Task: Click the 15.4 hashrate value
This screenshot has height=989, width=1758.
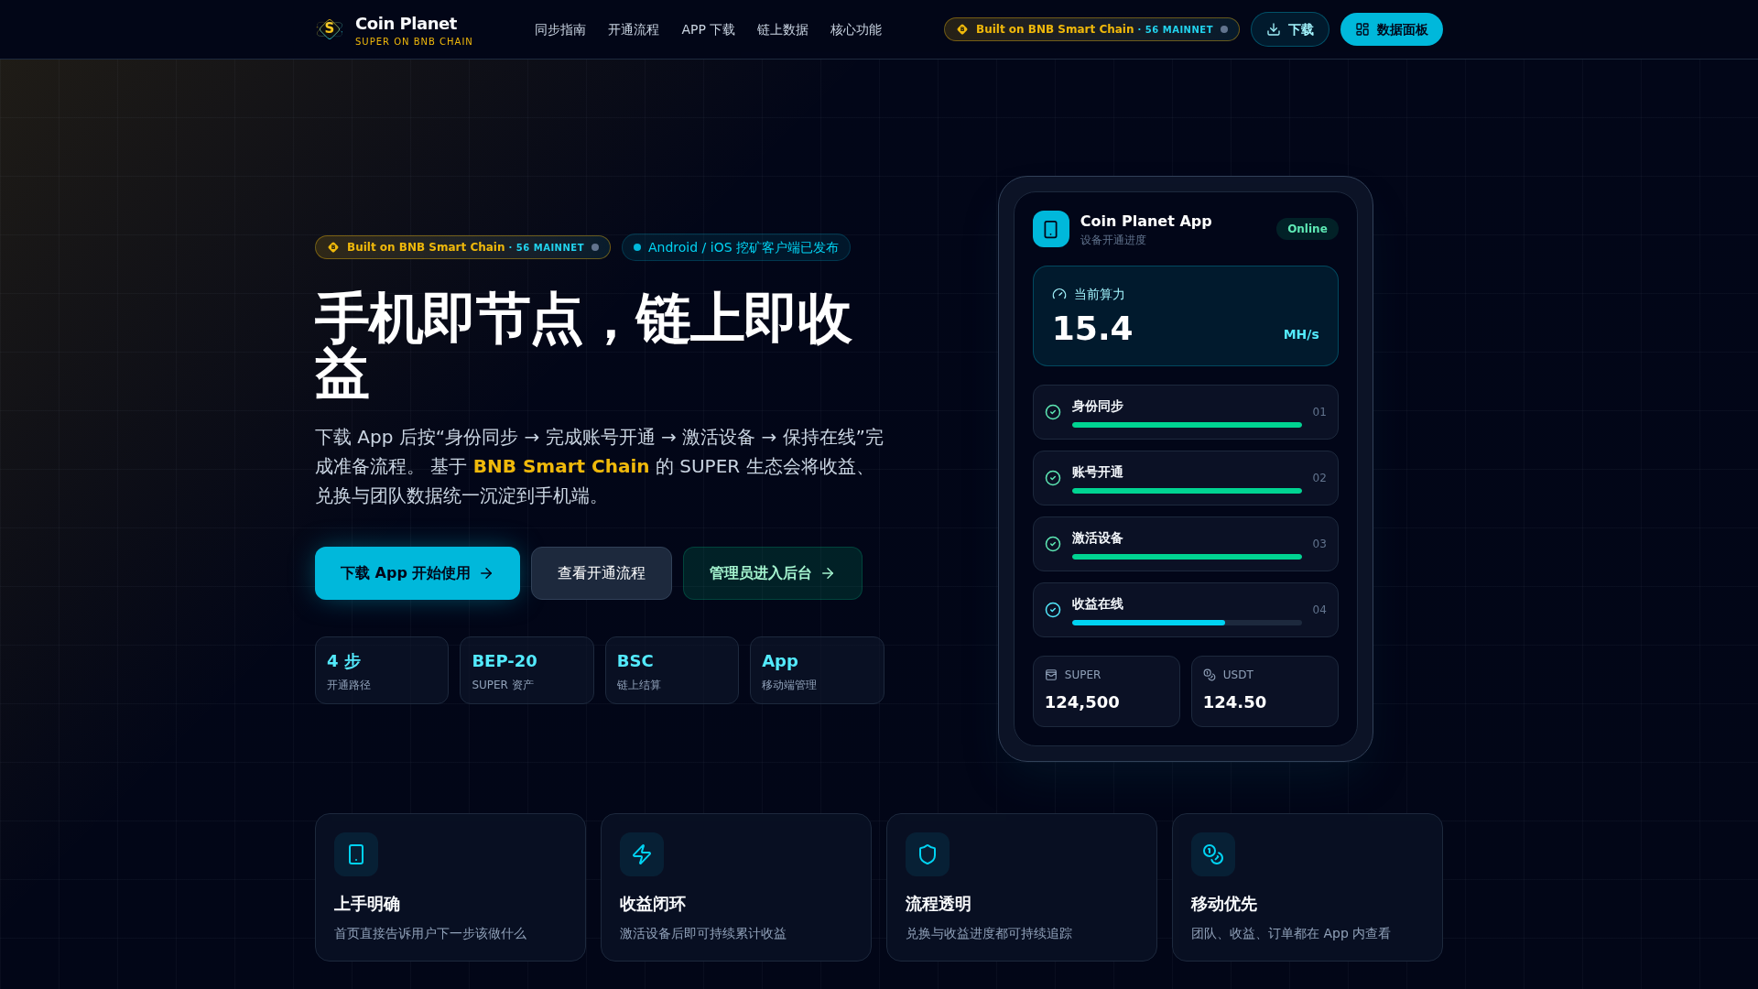Action: [1092, 329]
